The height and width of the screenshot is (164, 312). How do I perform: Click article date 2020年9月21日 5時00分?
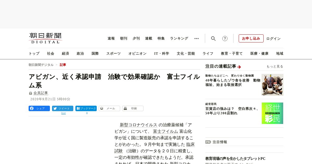(x=50, y=99)
